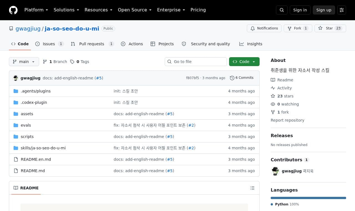Click the .codex-plugin folder icon

[x=16, y=102]
